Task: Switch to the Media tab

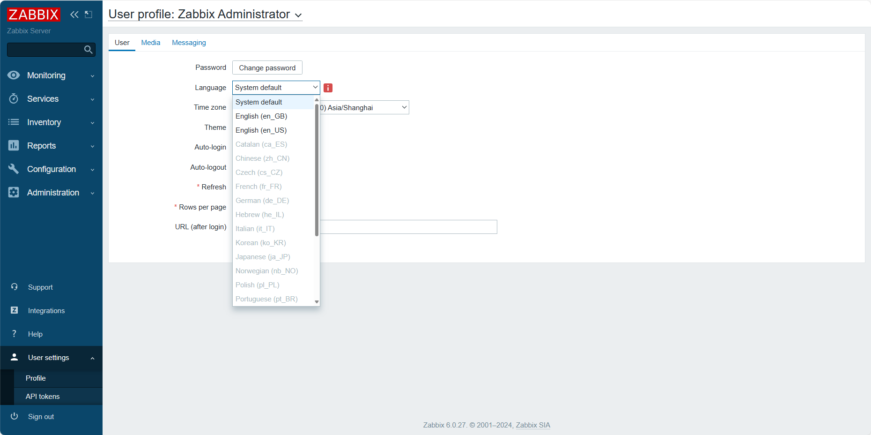Action: pyautogui.click(x=151, y=43)
